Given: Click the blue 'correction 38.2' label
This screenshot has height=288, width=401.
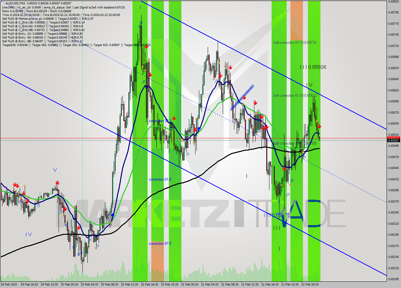Looking at the screenshot, I should pos(160,121).
